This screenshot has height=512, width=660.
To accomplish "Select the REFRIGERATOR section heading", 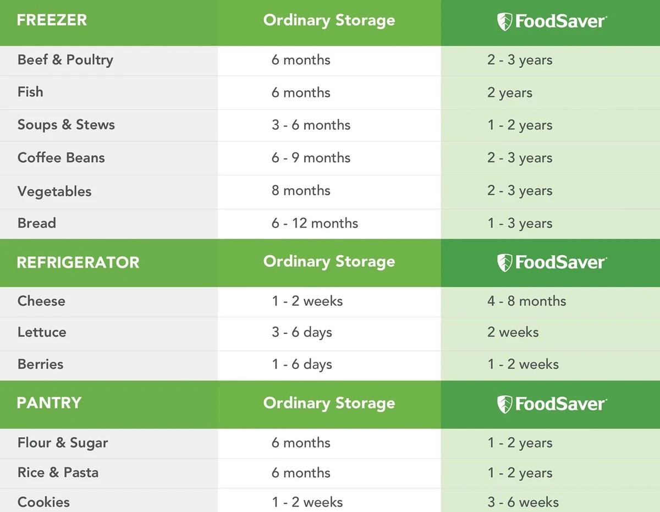I will tap(78, 262).
